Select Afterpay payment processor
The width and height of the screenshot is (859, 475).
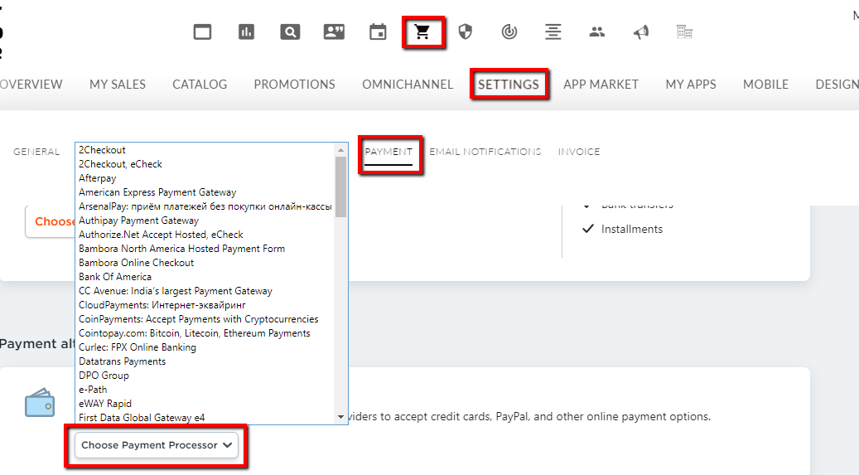[205, 178]
